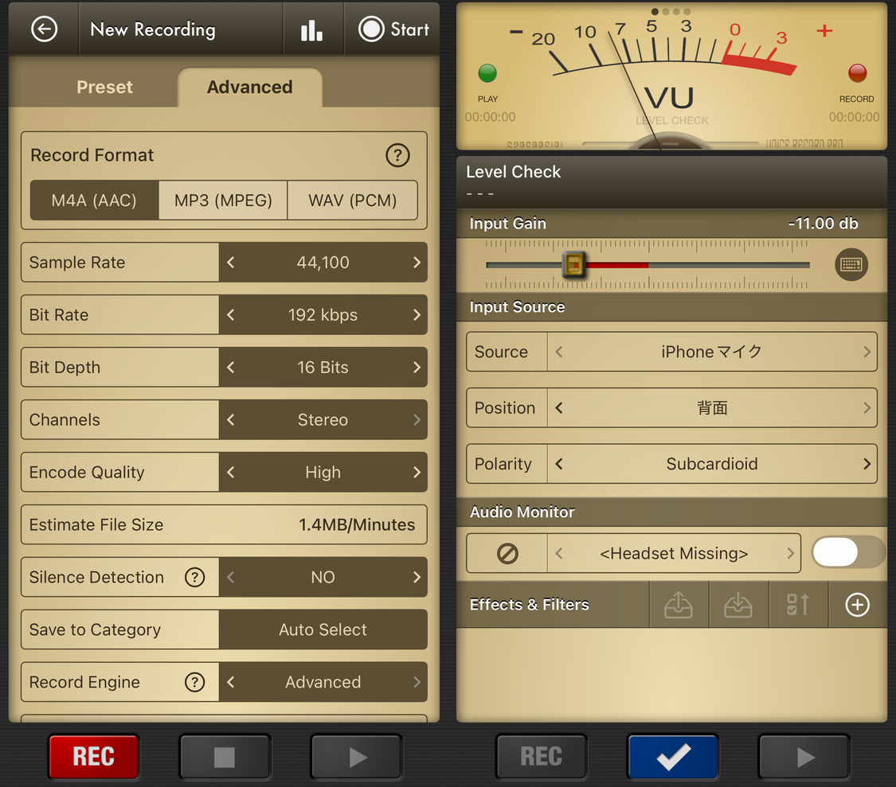Switch to the Preset tab
The image size is (896, 787).
coord(104,87)
